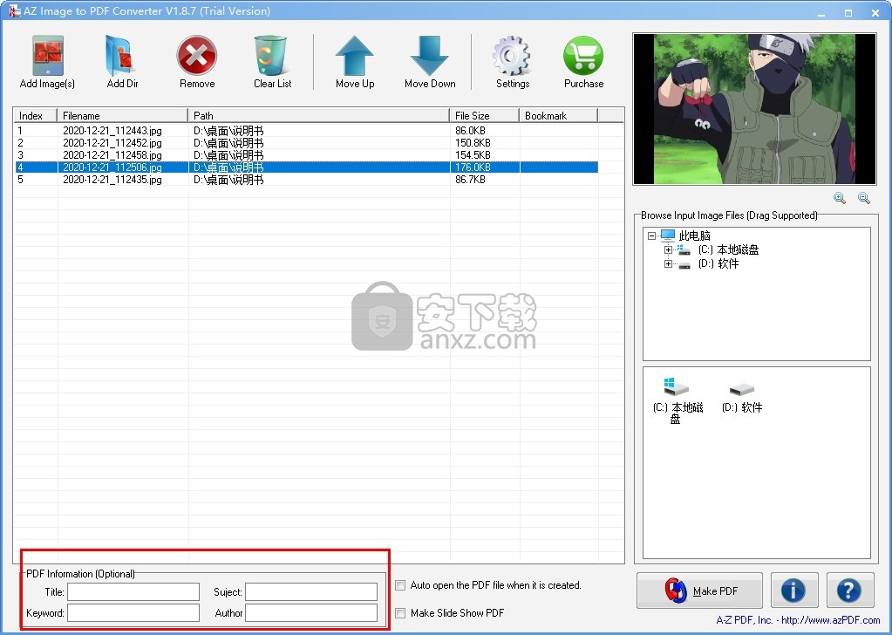
Task: Collapse the 此电脑 tree node
Action: click(652, 236)
